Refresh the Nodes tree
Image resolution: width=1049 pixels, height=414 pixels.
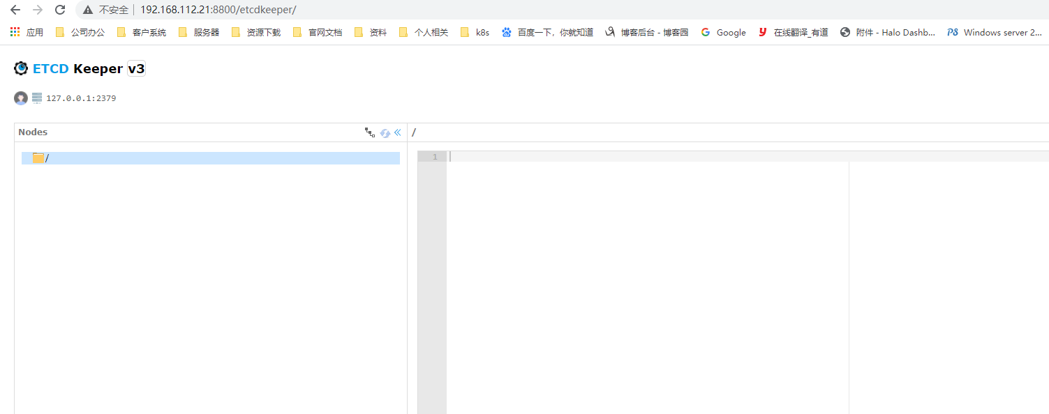[x=385, y=132]
